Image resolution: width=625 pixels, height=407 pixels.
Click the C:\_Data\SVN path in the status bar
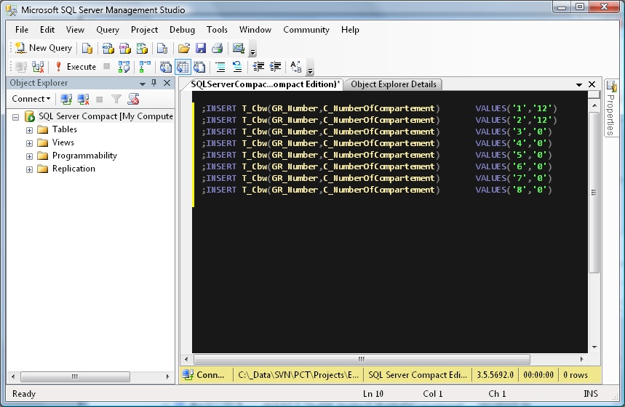click(x=298, y=375)
